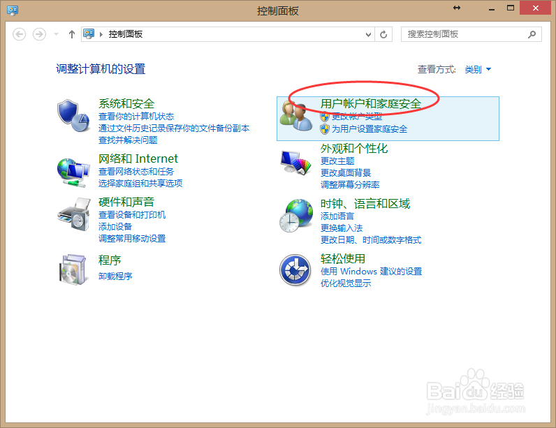Open the 时钟、语言和区域 globe clock icon

click(x=296, y=216)
